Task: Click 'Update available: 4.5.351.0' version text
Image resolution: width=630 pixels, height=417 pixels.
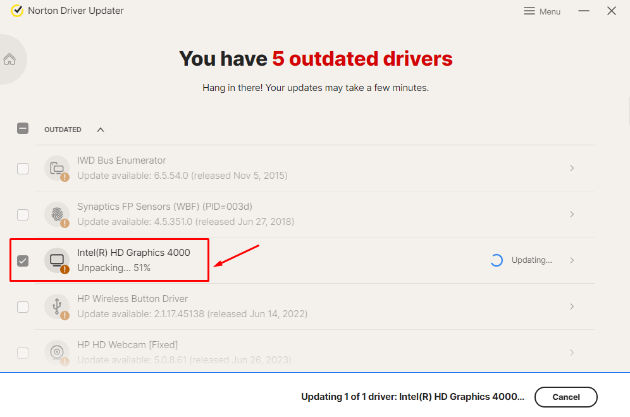Action: click(x=185, y=222)
